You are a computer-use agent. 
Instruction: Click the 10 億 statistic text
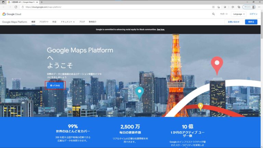coord(188,126)
